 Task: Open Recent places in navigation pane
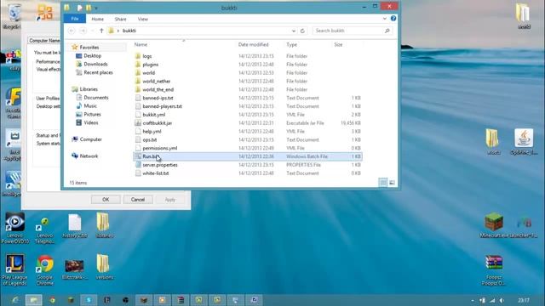(x=98, y=72)
